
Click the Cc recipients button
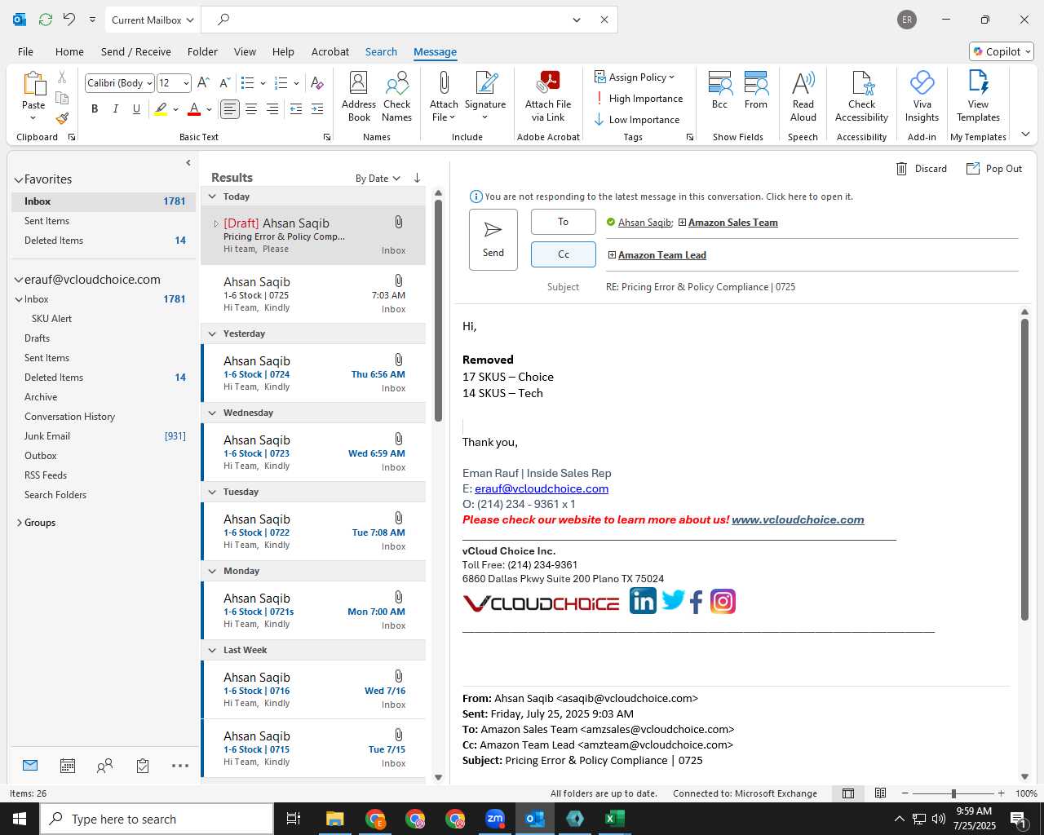(x=564, y=254)
